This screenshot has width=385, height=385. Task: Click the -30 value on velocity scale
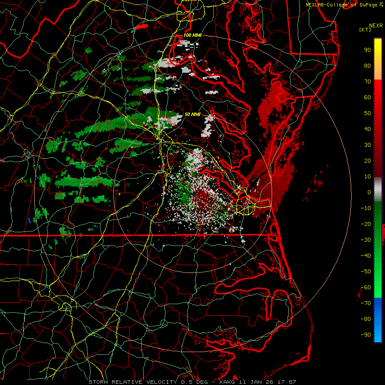366,240
